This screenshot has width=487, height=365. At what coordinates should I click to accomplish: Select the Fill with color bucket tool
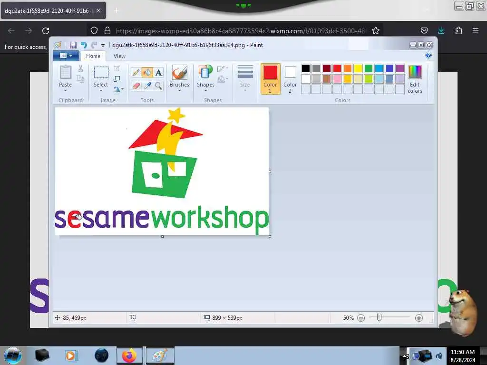click(147, 73)
